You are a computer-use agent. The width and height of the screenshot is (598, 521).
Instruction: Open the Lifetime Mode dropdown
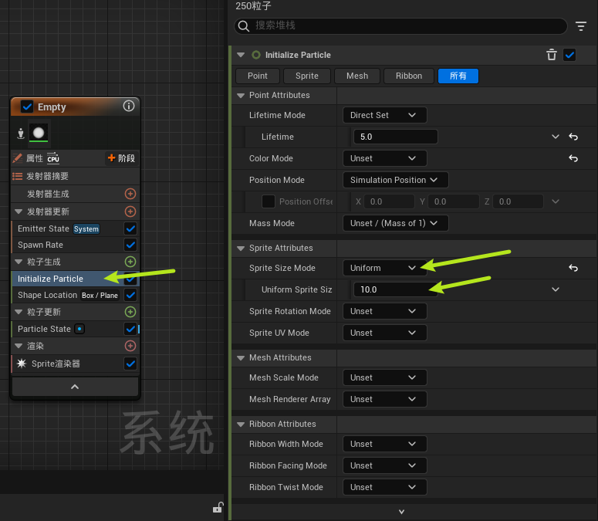click(385, 115)
